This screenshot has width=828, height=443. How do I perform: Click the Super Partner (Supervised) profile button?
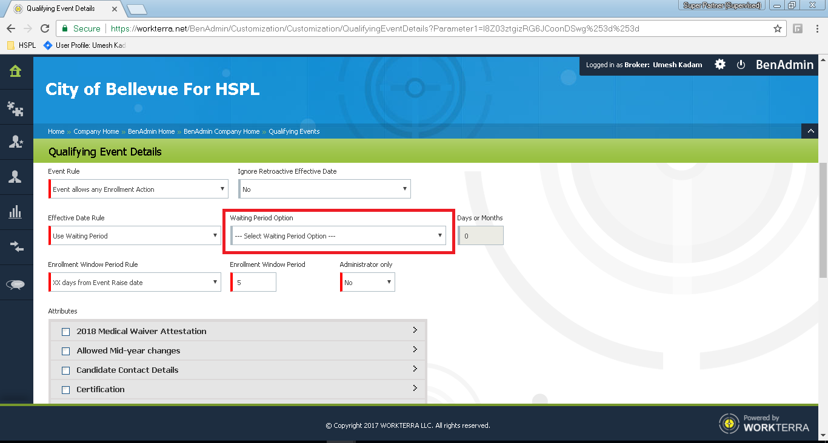[x=723, y=5]
